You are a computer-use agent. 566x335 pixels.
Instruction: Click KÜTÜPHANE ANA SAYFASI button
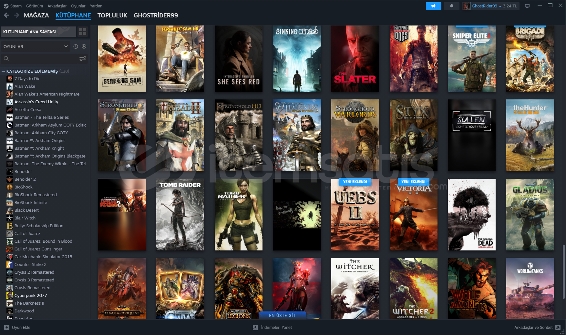[38, 32]
